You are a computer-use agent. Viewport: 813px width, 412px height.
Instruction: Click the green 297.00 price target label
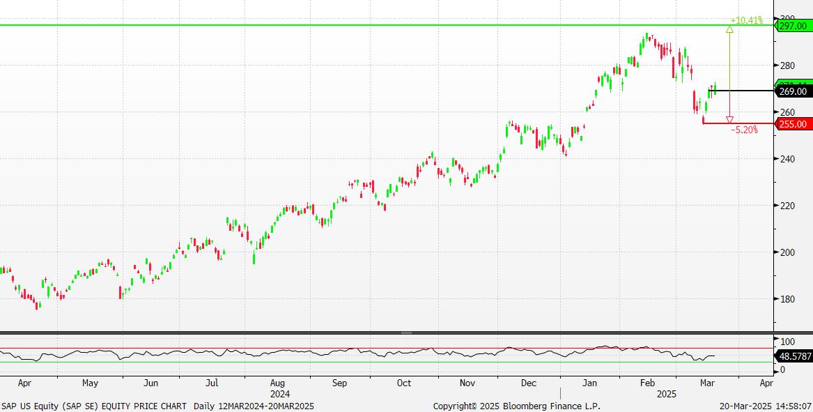point(793,26)
